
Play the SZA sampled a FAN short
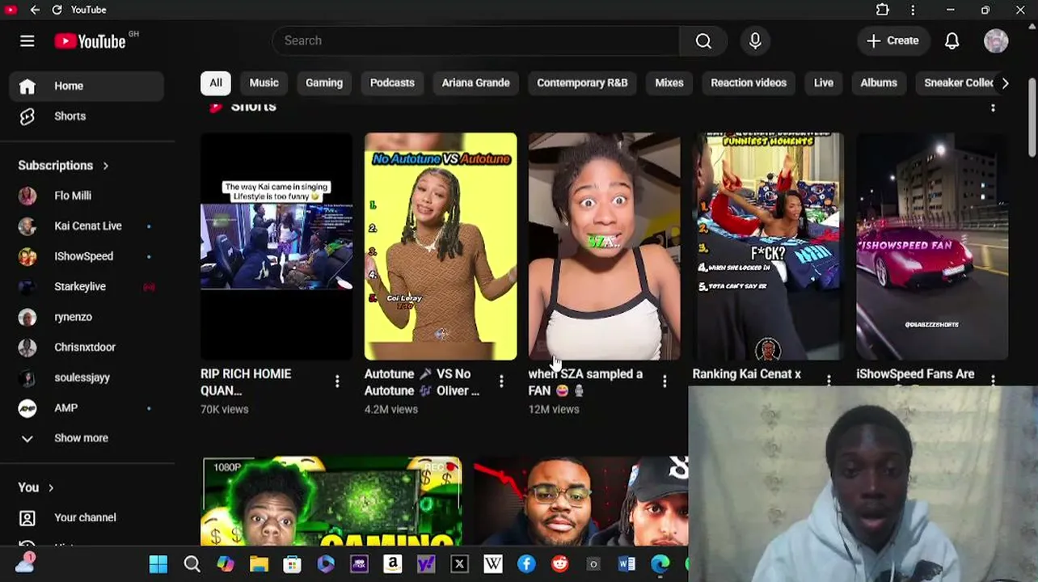click(605, 247)
